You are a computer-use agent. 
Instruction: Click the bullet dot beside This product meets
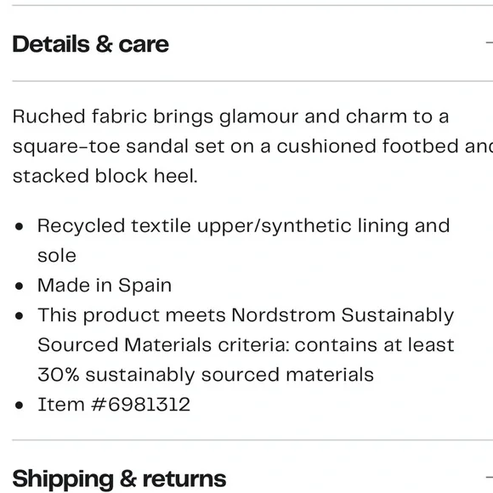(20, 315)
